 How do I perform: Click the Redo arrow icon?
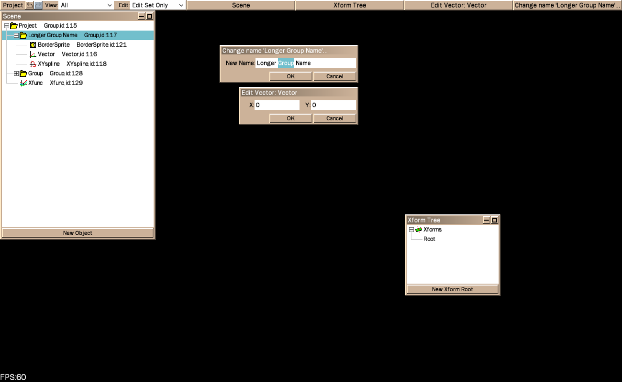pos(38,5)
